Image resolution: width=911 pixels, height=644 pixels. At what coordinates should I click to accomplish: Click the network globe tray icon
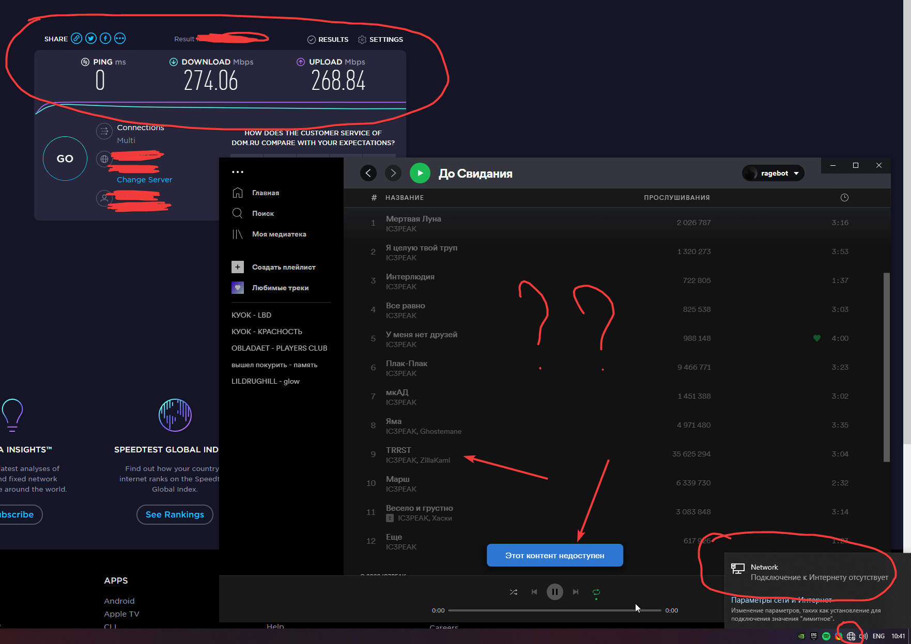(x=851, y=636)
